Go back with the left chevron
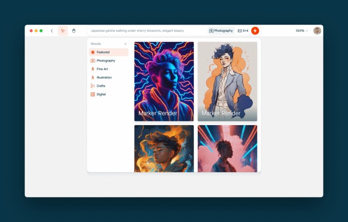This screenshot has height=222, width=348. [x=52, y=31]
